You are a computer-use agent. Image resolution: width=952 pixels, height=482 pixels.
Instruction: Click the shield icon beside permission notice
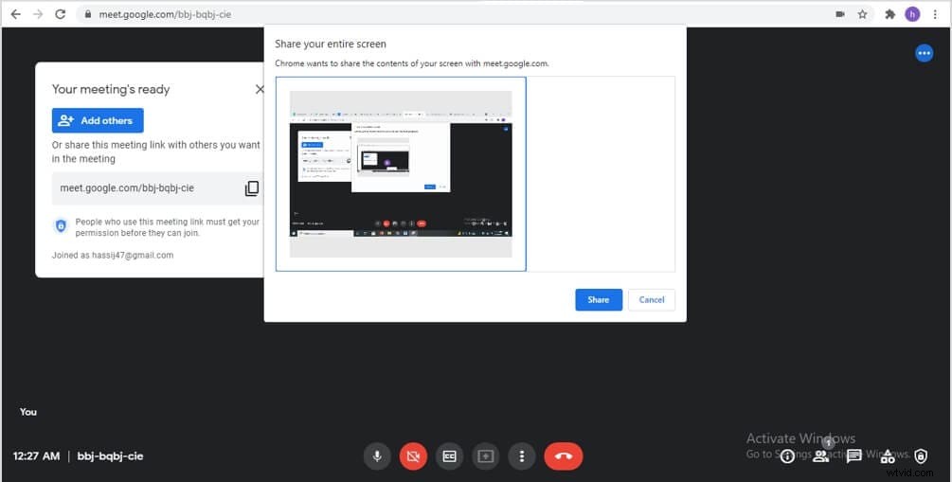(61, 226)
